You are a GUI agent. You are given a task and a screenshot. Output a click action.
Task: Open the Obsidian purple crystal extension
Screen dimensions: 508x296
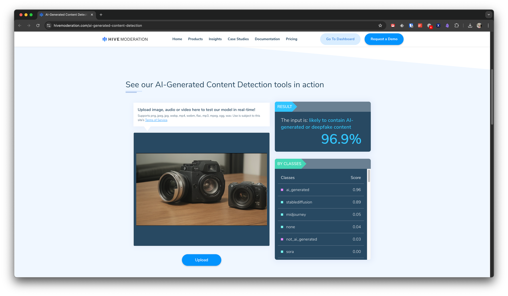click(x=447, y=25)
